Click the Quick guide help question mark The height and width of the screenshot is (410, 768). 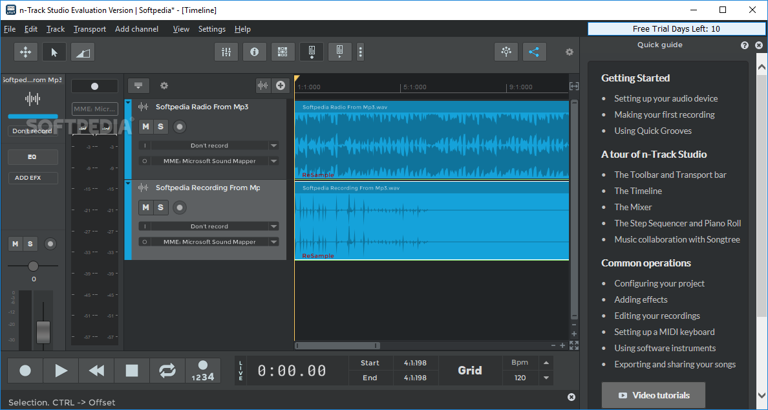pyautogui.click(x=745, y=45)
